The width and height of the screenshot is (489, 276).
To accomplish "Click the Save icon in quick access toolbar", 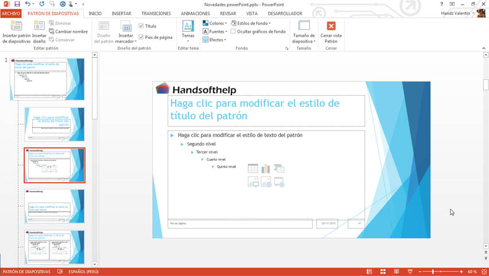I will click(17, 4).
